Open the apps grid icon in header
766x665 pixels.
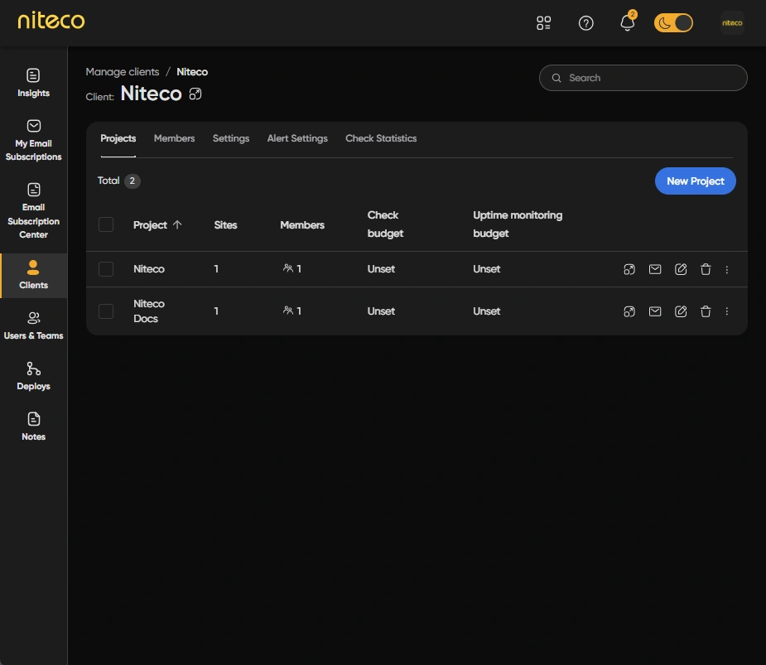(x=544, y=23)
